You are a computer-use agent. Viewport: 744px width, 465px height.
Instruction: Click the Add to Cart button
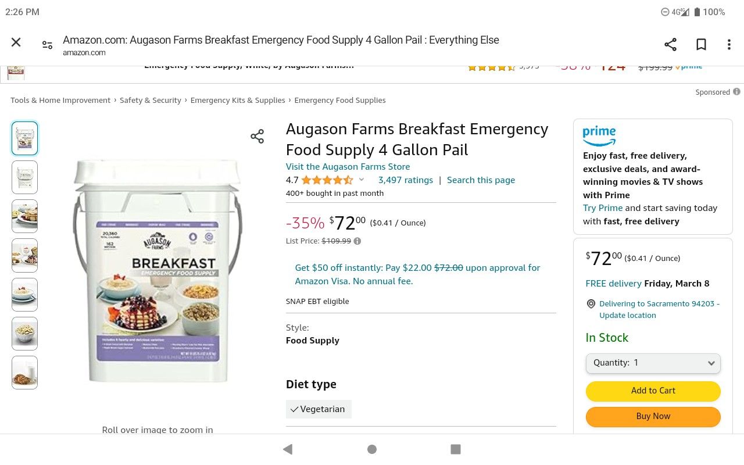click(x=653, y=391)
